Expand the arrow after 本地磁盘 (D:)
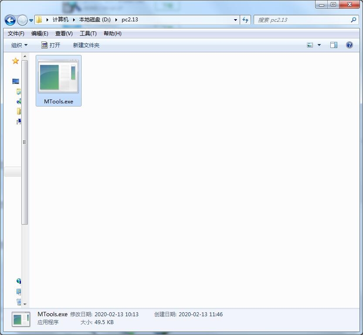The image size is (363, 335). pos(116,20)
